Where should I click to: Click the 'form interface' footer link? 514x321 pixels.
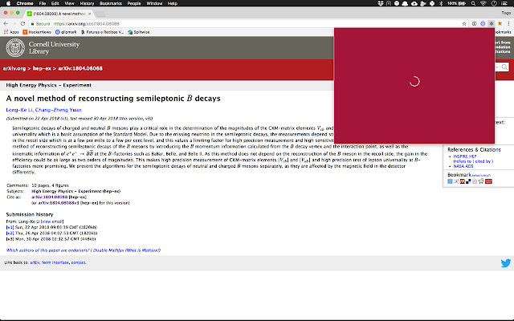55,262
